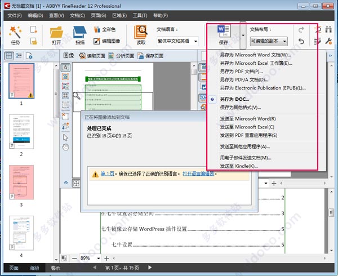Open the text pane zoom dropdown arrow
Viewport: 338px width, 276px height.
266,184
